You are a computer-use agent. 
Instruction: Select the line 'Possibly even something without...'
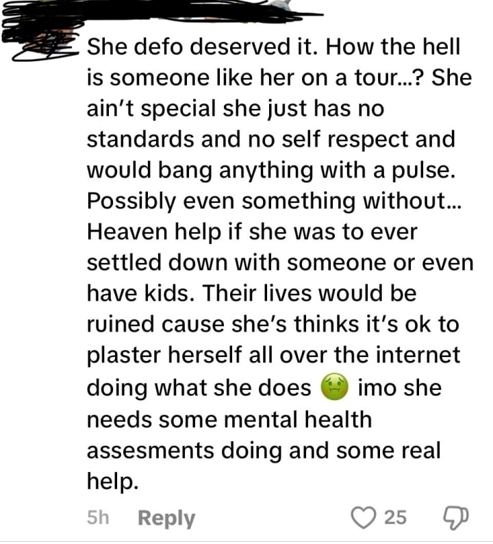[x=275, y=201]
